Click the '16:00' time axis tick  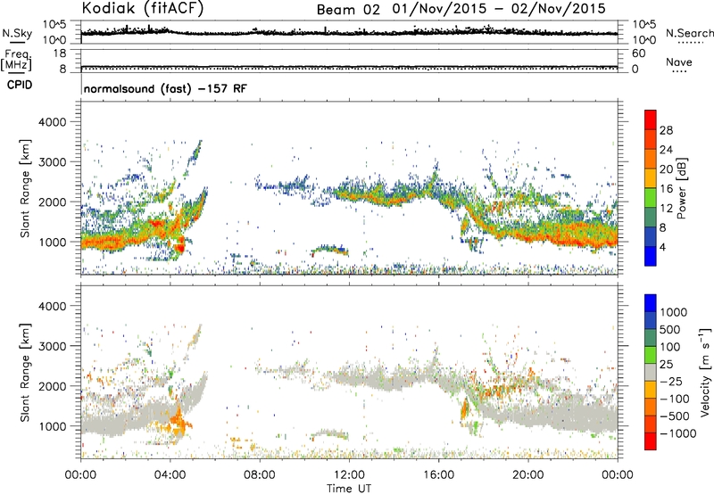[x=438, y=475]
